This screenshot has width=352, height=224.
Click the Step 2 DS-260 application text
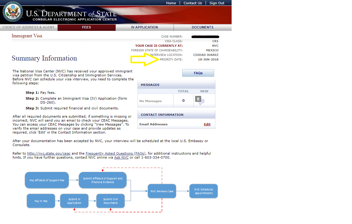(76, 100)
